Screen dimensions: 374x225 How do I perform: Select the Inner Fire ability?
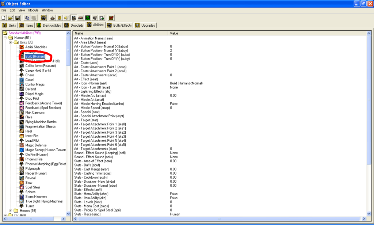(32, 136)
